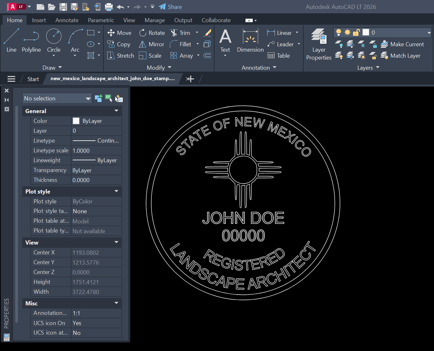Viewport: 434px width, 351px height.
Task: Activate the Mirror tool
Action: click(x=152, y=44)
